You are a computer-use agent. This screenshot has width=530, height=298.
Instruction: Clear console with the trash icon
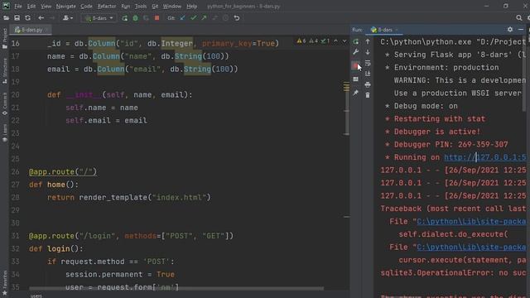tap(368, 95)
